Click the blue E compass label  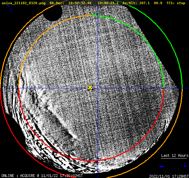coord(11,11)
